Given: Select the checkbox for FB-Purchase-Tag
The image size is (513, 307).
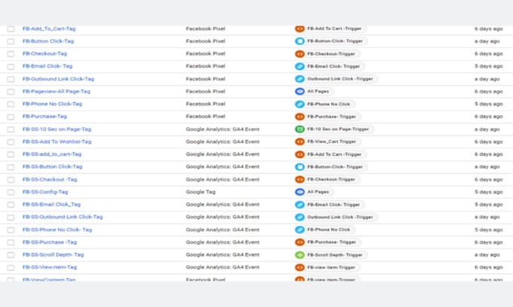Looking at the screenshot, I should [x=11, y=117].
